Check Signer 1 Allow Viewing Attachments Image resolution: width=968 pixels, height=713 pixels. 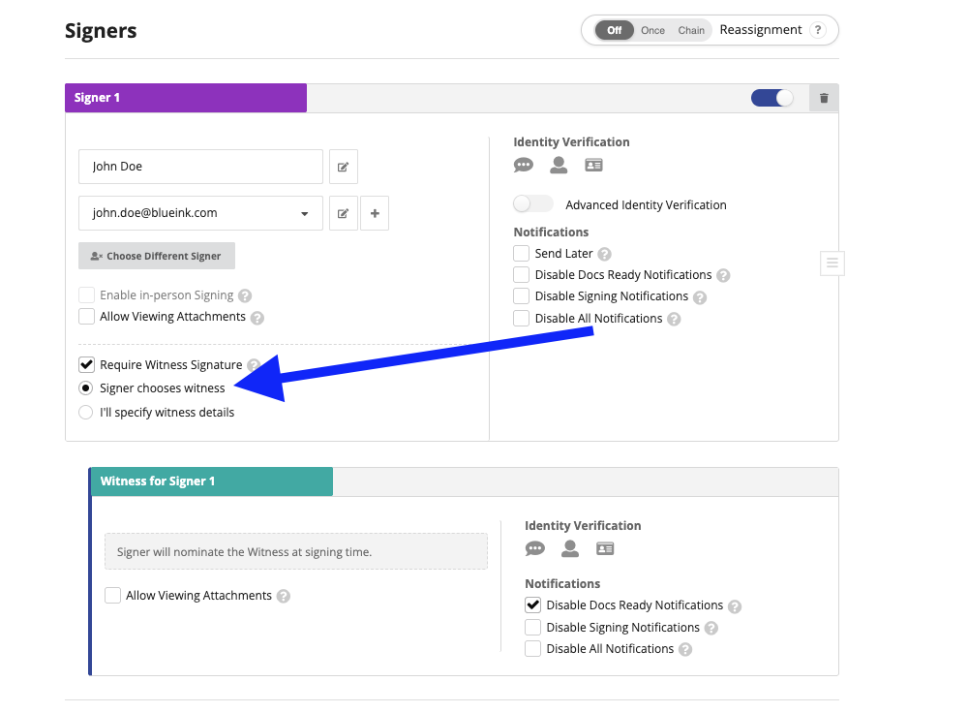pos(86,317)
